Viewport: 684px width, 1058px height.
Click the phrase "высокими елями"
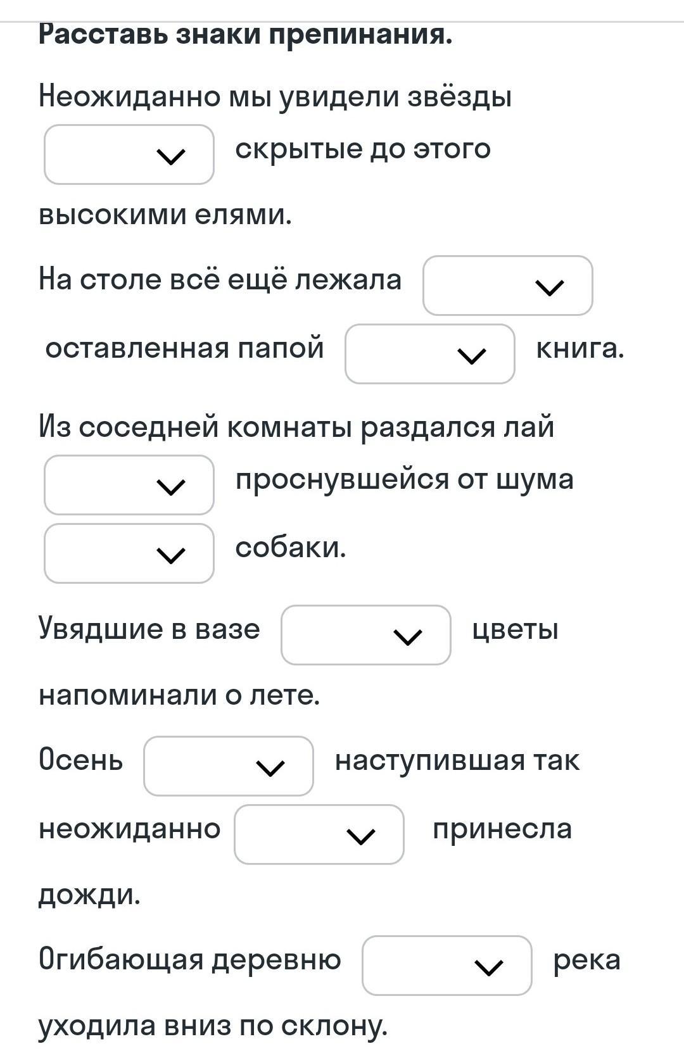pos(165,215)
